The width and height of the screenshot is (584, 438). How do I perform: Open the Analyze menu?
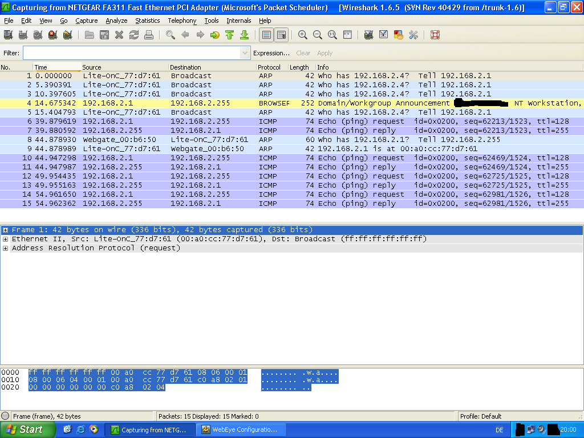point(116,21)
